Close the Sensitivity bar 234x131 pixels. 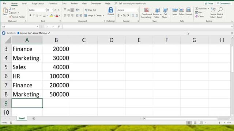tap(232, 33)
